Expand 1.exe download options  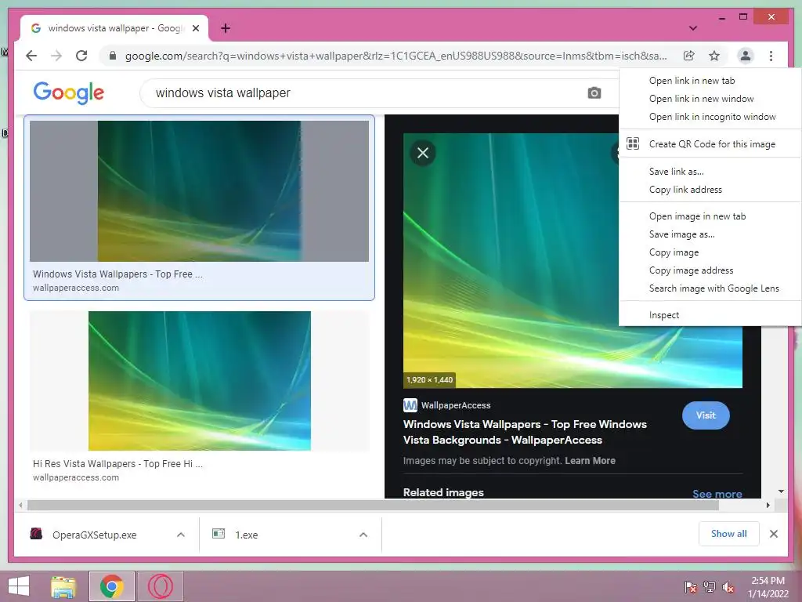pos(363,535)
